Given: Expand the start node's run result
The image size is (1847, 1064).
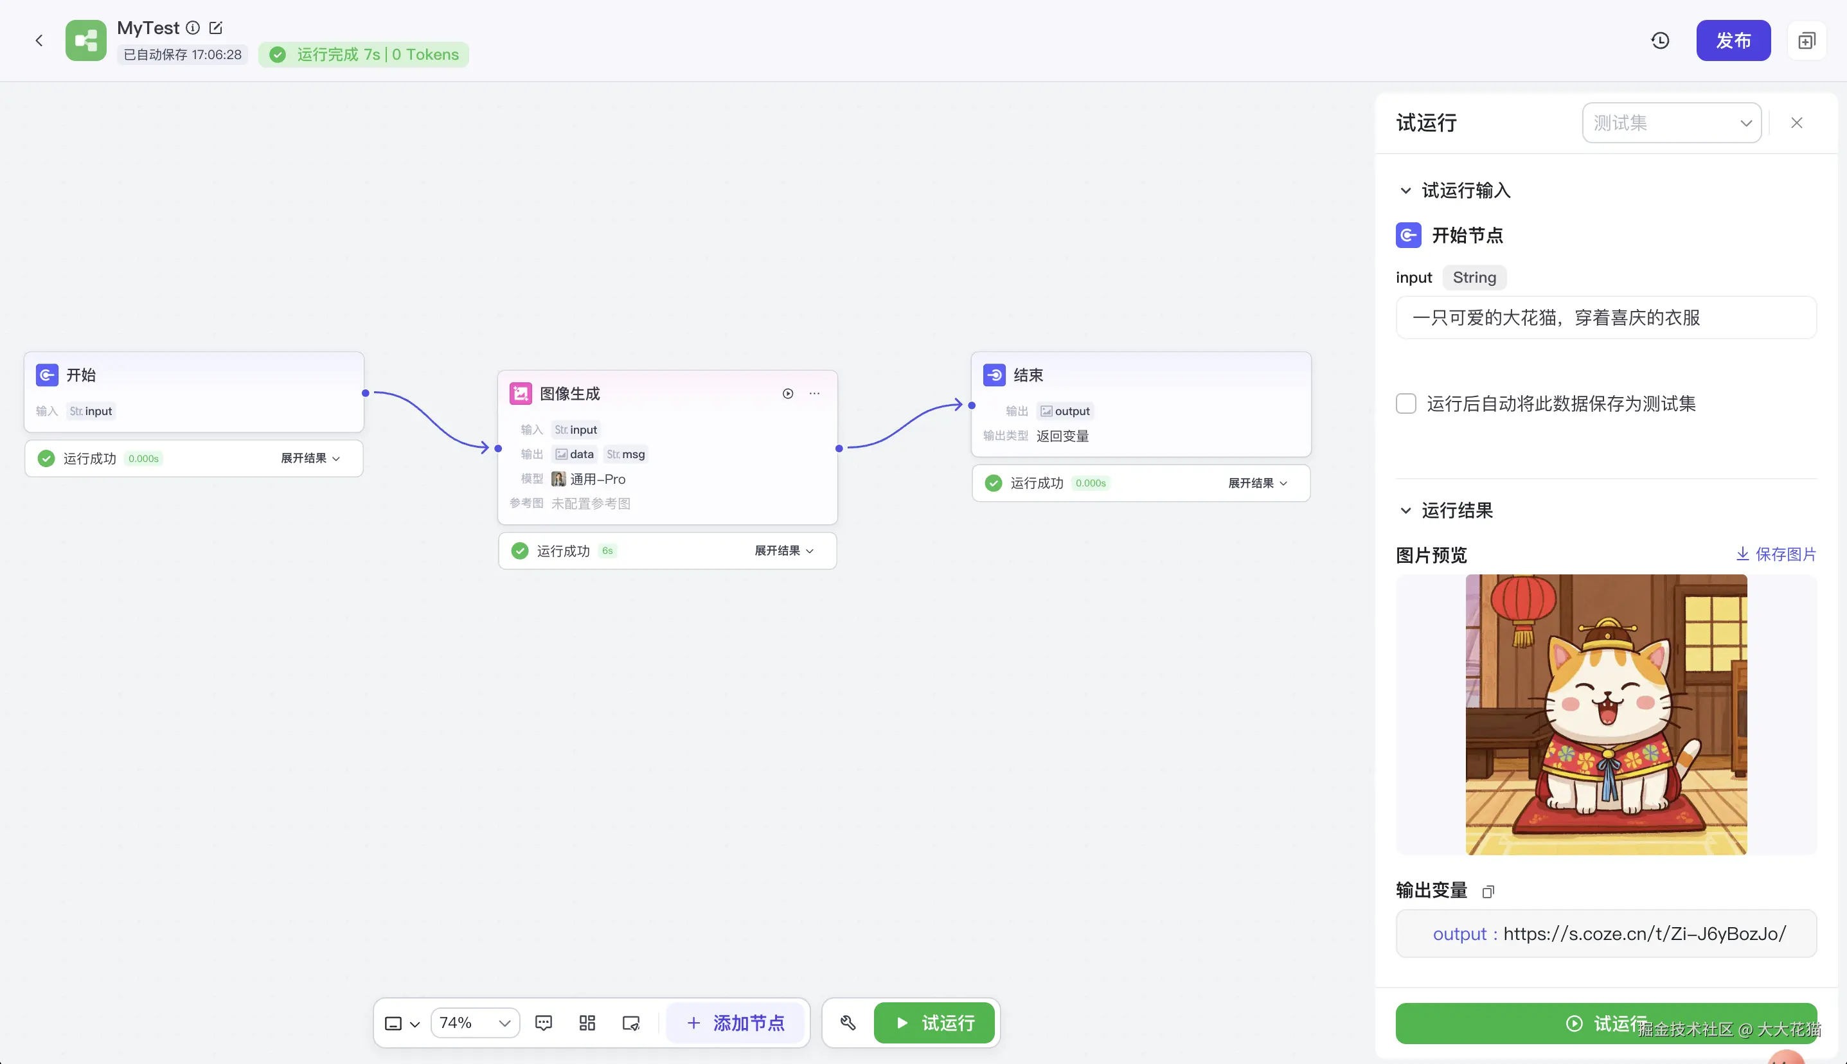Looking at the screenshot, I should pyautogui.click(x=310, y=458).
